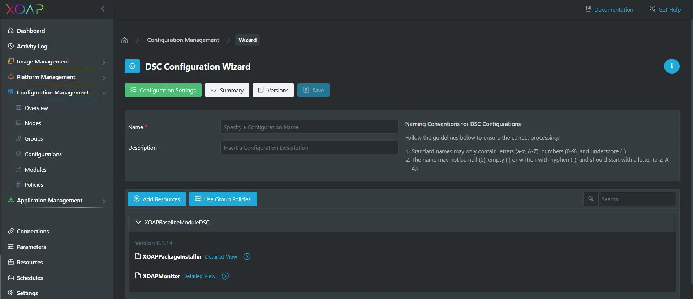Open Schedules in the sidebar
The width and height of the screenshot is (693, 299).
pyautogui.click(x=30, y=278)
